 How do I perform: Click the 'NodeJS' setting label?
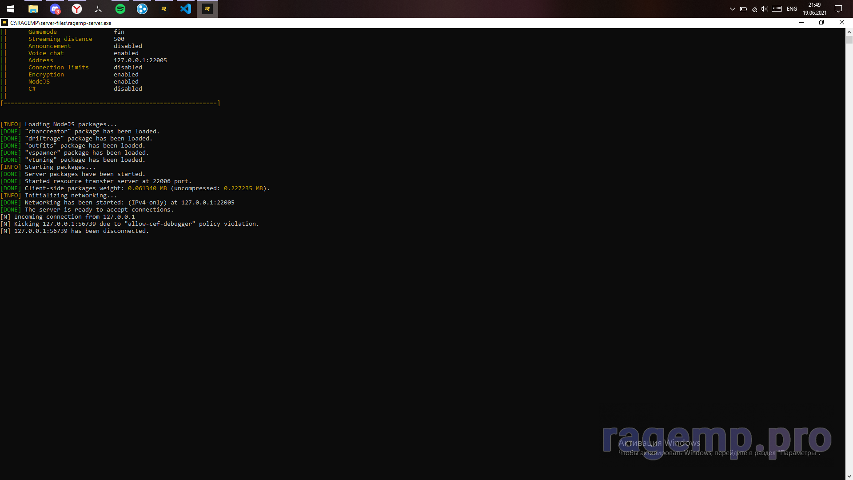[x=39, y=82]
